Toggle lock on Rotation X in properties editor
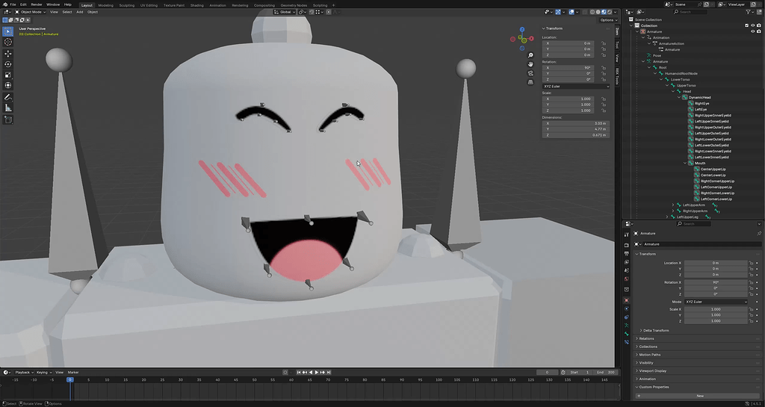The image size is (765, 407). (751, 282)
